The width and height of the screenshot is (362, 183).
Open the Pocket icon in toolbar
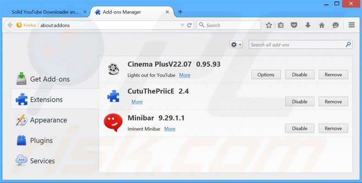pos(294,25)
